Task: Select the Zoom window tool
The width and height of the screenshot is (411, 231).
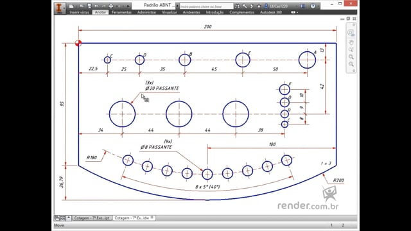Action: coord(351,50)
